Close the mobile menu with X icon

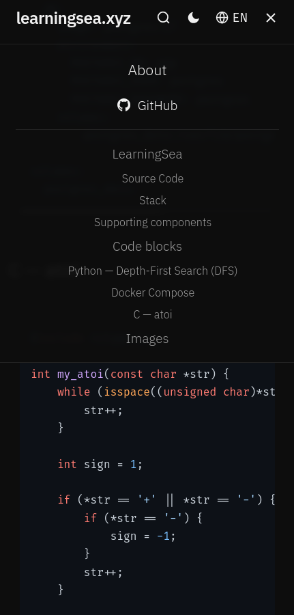271,18
